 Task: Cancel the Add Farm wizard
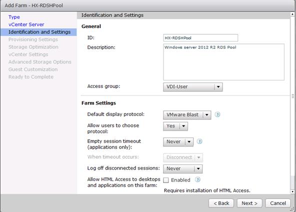pos(278,203)
